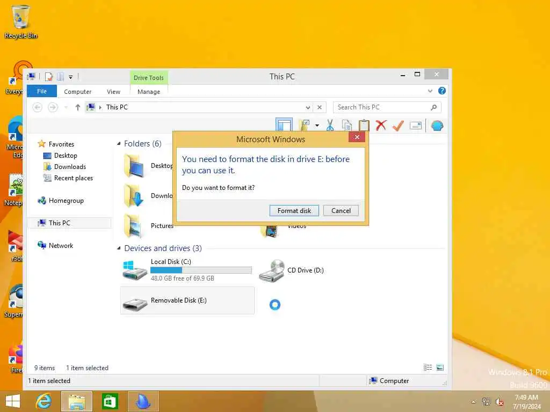Select the Local Disk (C:) drive

coord(186,270)
